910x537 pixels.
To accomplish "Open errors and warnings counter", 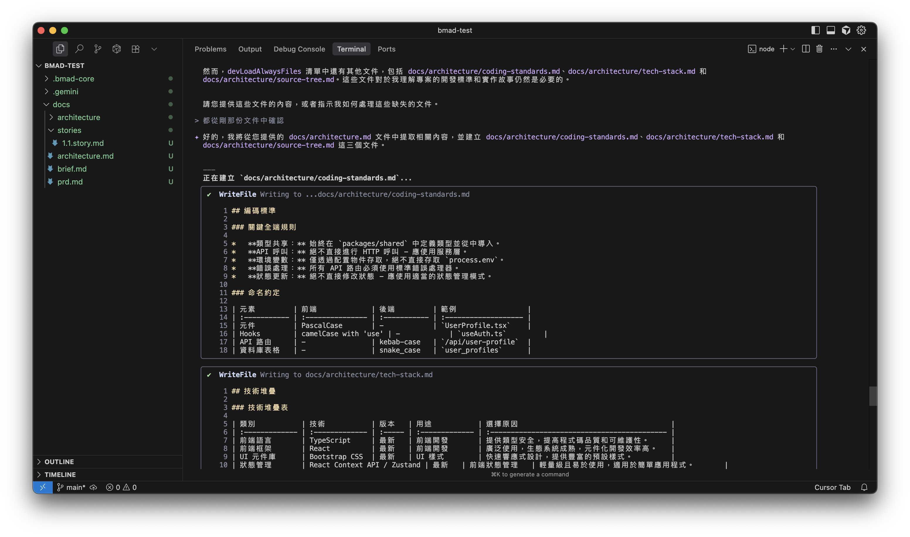I will pos(121,488).
